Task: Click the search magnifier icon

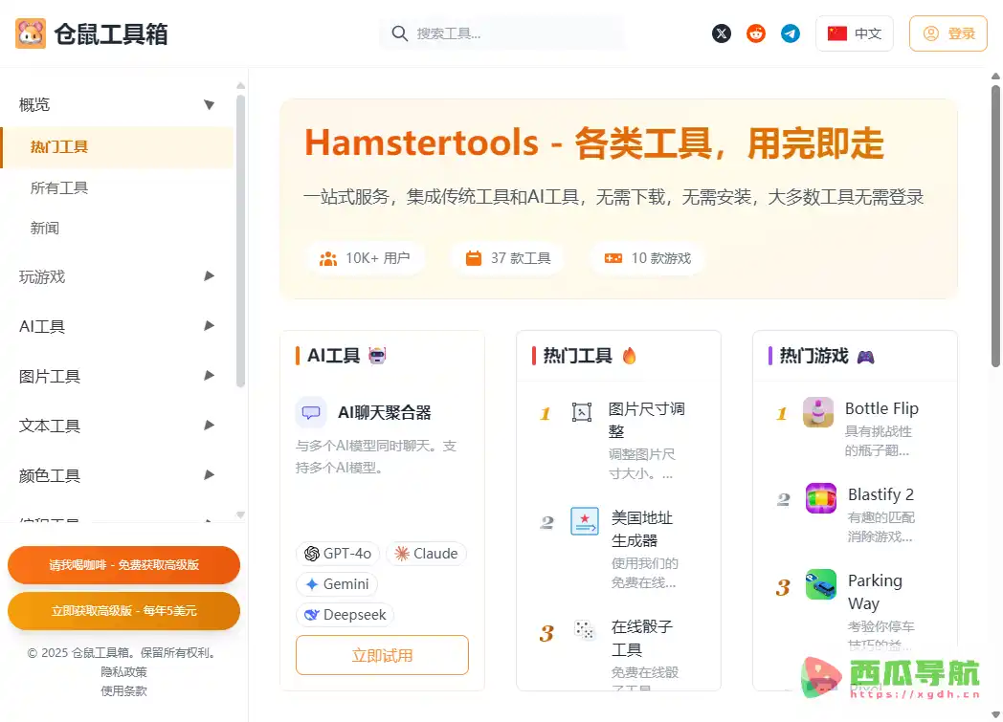Action: (x=399, y=33)
